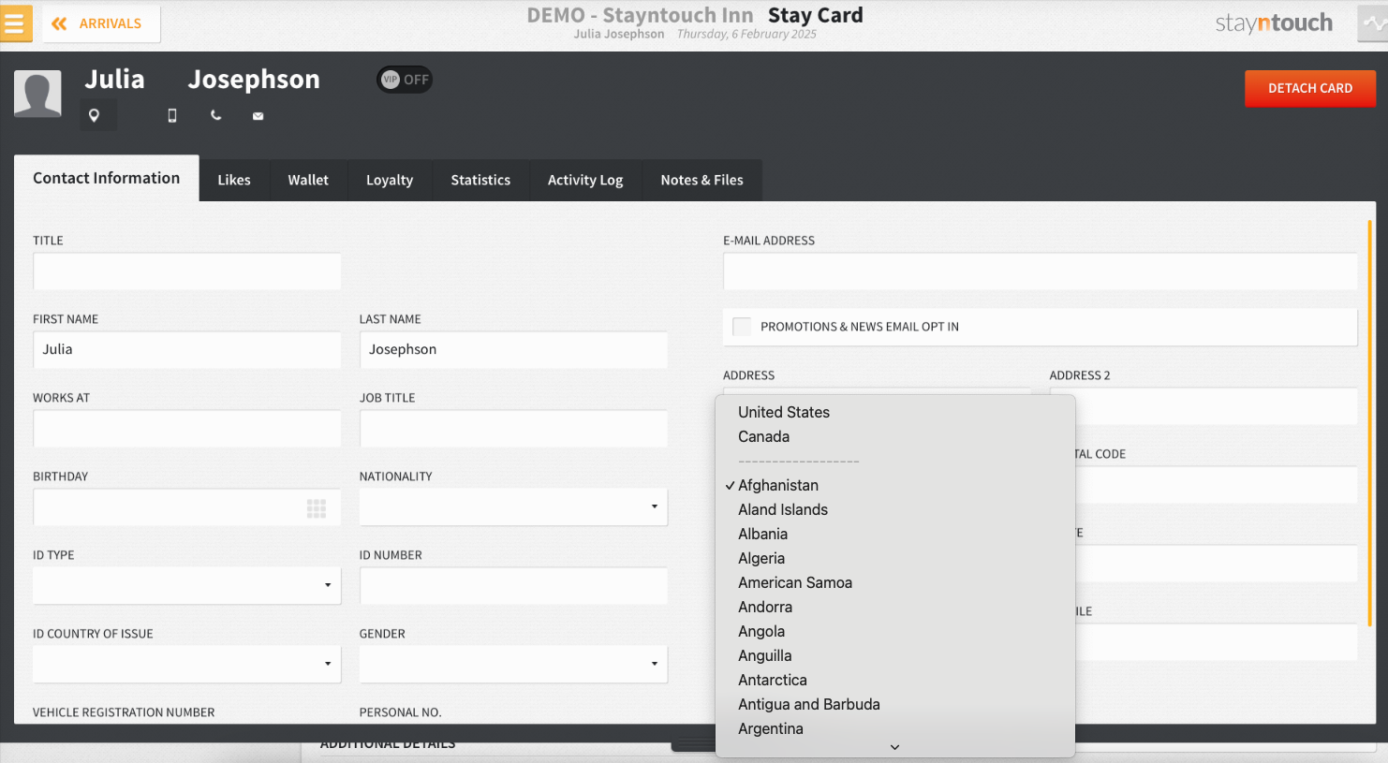Expand the ID Country of Issue dropdown
Screen dimensions: 1388x763
click(x=186, y=665)
